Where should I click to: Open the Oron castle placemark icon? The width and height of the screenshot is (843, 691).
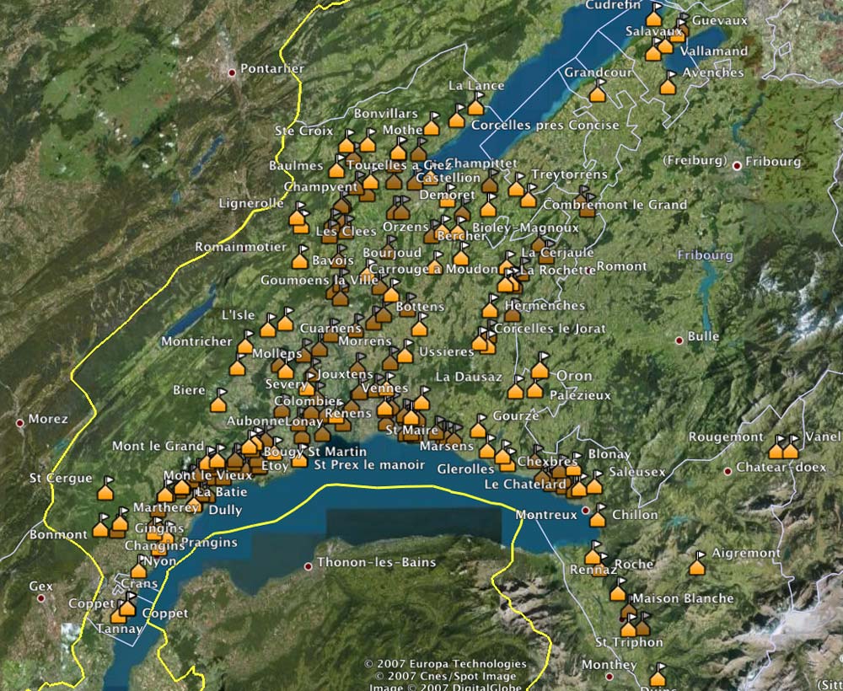click(x=540, y=369)
